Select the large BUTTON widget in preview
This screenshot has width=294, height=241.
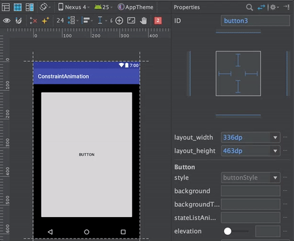(x=86, y=155)
